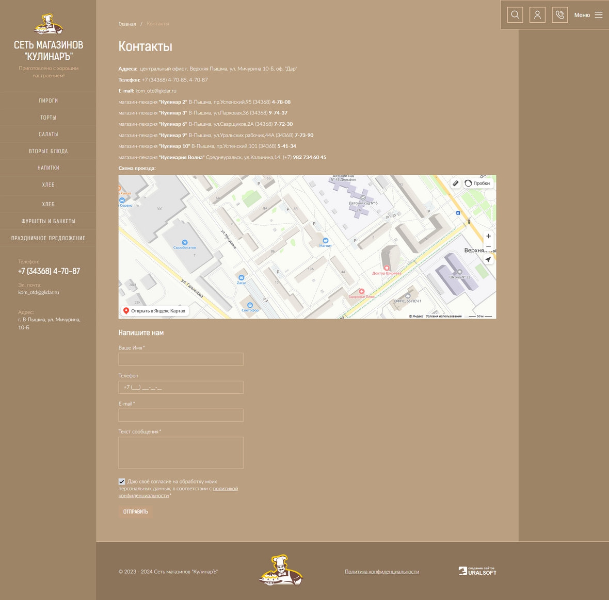Select the Пироги menu category
Viewport: 609px width, 600px height.
point(48,101)
